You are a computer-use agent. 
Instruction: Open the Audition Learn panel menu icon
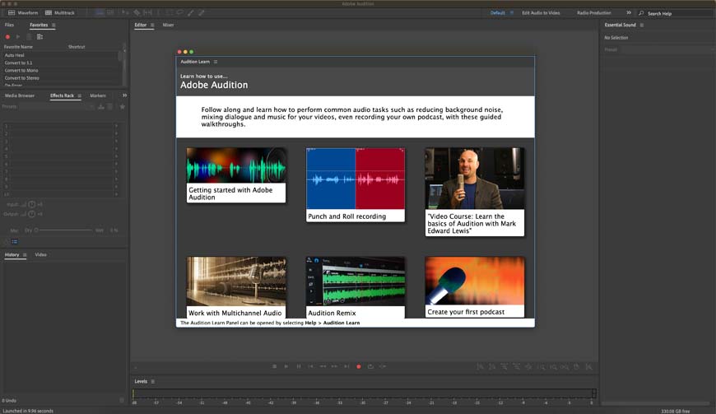[x=216, y=62]
